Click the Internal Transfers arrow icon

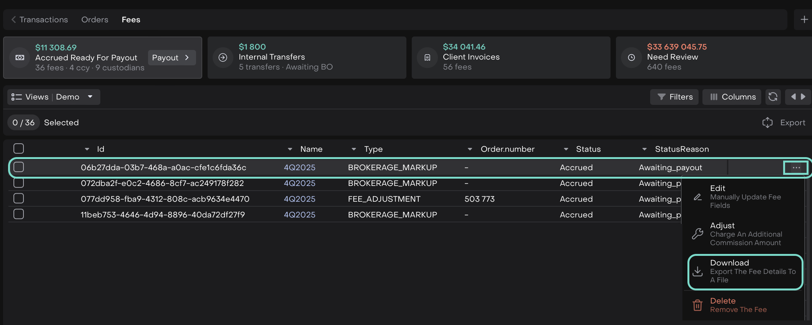pos(223,58)
